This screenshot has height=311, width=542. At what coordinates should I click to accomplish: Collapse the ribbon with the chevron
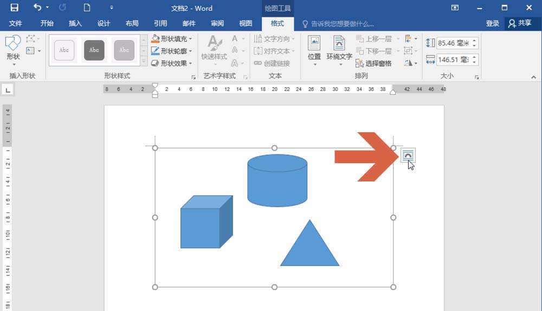pyautogui.click(x=534, y=77)
